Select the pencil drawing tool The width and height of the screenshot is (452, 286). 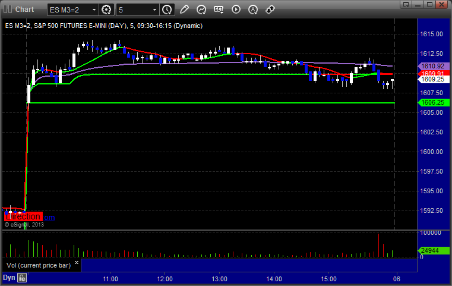click(x=184, y=10)
